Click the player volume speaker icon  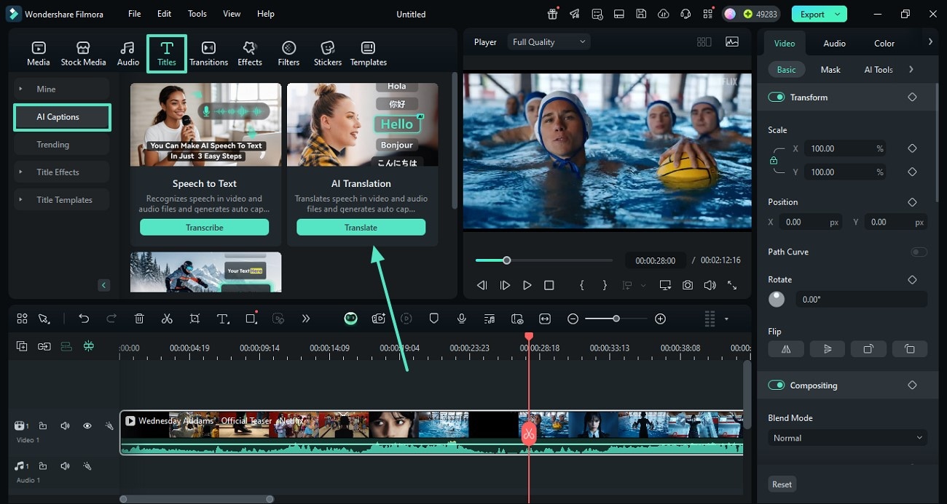click(x=710, y=286)
